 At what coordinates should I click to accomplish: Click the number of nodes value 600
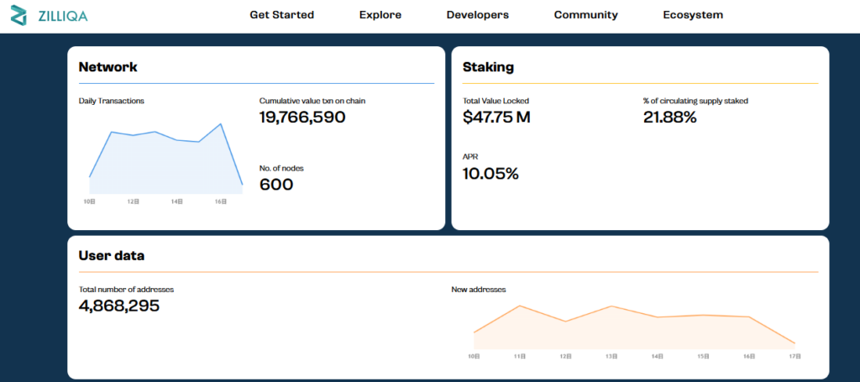276,185
